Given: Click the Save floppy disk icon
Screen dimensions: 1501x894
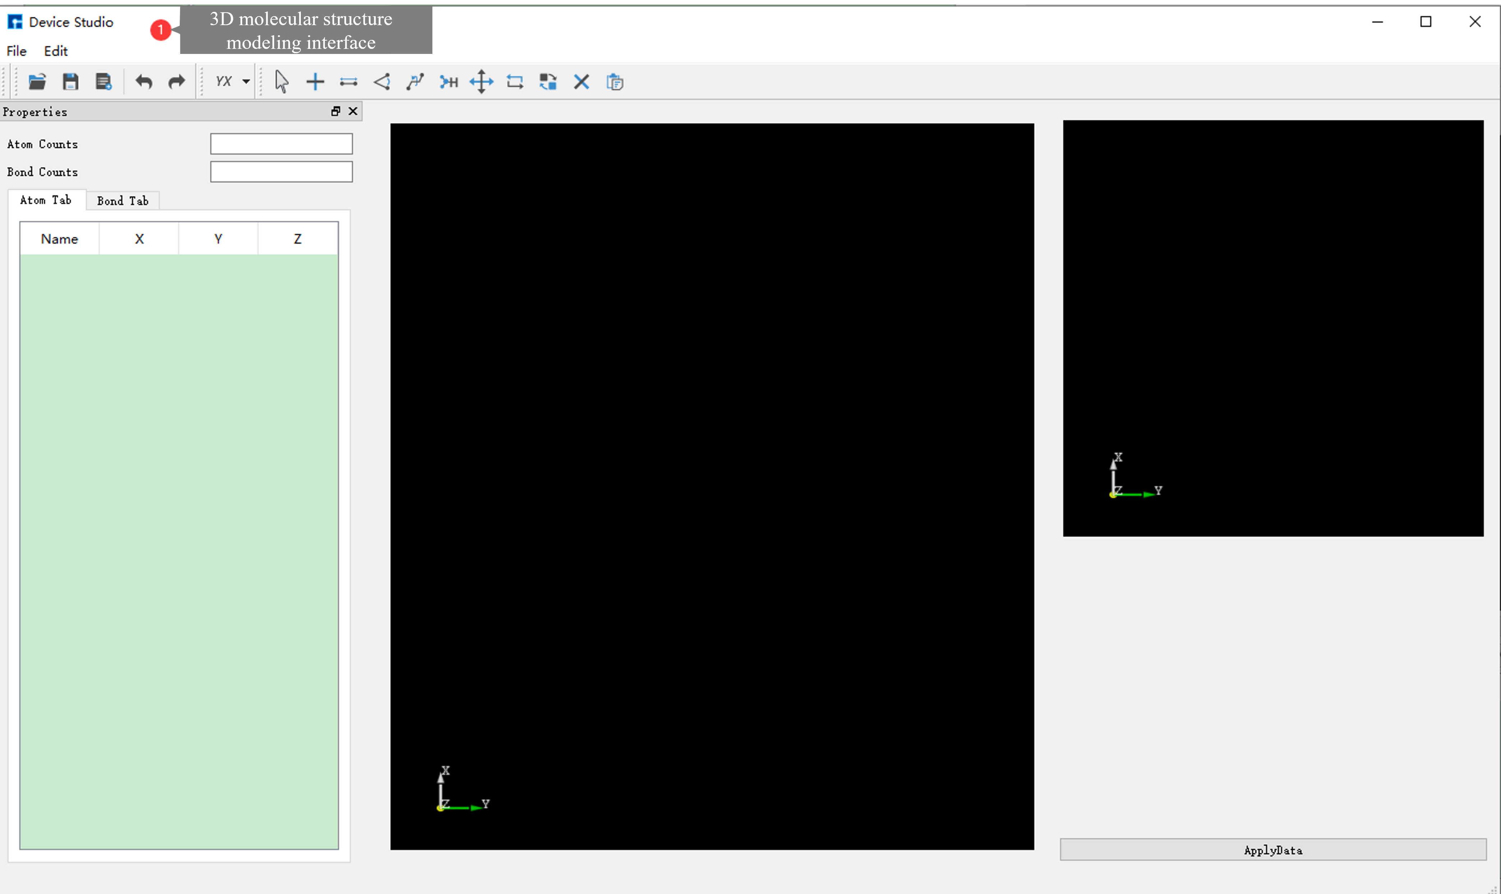Looking at the screenshot, I should [70, 81].
